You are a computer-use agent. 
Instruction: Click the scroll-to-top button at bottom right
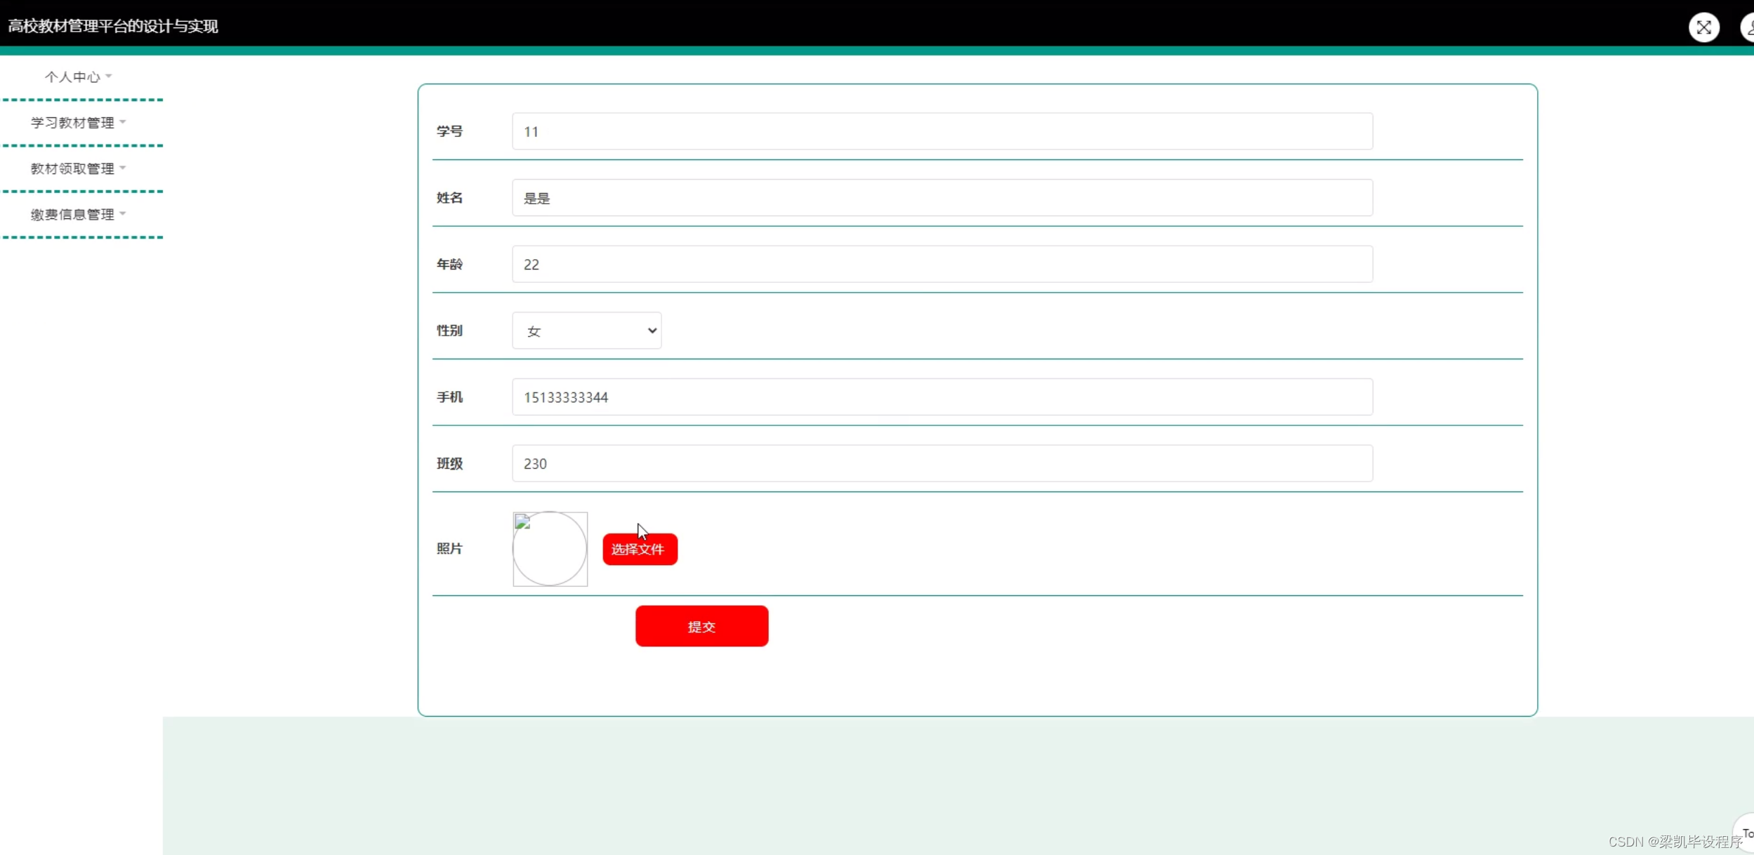pyautogui.click(x=1746, y=833)
